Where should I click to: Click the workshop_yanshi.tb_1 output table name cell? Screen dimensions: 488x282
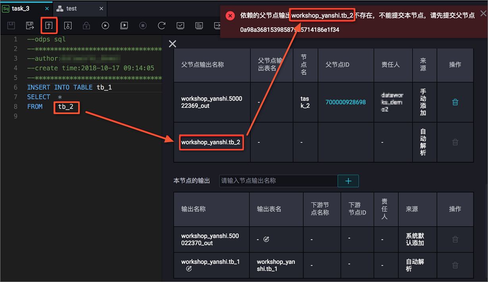click(x=276, y=265)
